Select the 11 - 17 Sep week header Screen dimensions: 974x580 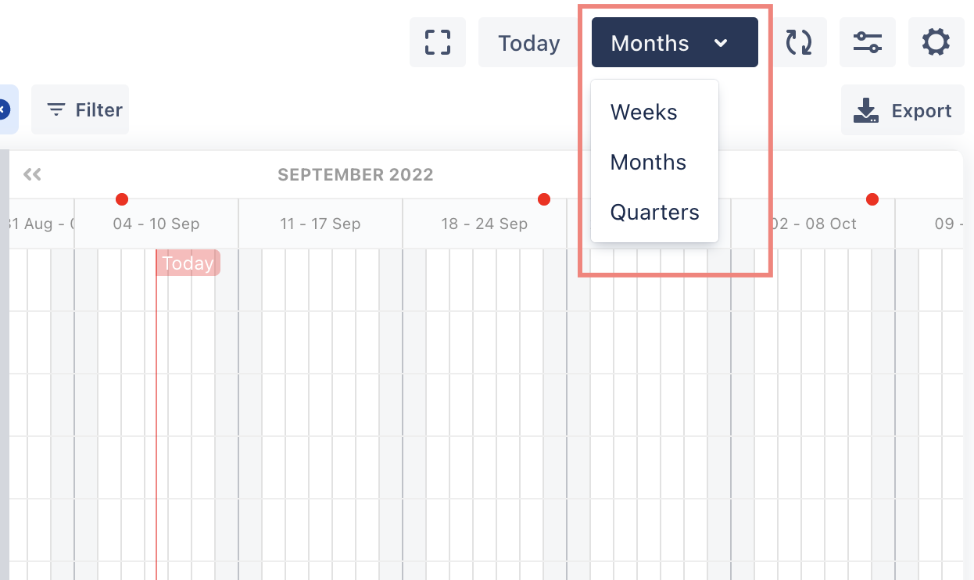click(x=320, y=224)
